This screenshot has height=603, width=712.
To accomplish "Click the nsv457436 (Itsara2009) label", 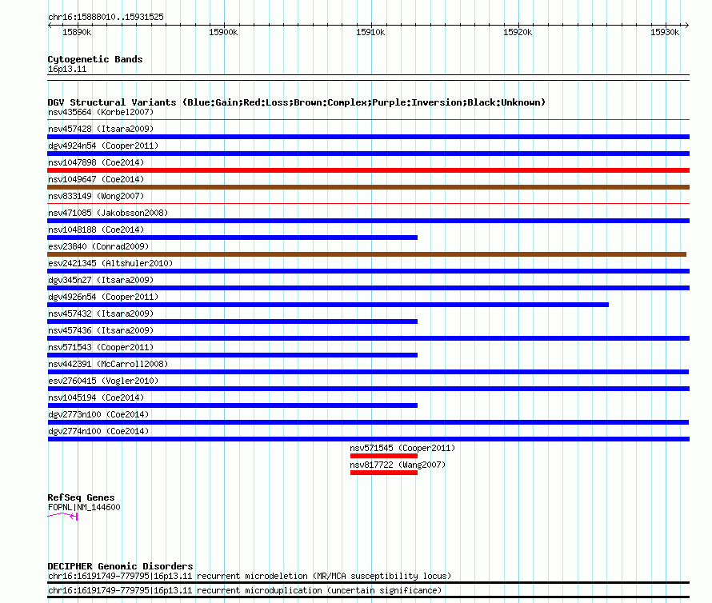I will 101,330.
